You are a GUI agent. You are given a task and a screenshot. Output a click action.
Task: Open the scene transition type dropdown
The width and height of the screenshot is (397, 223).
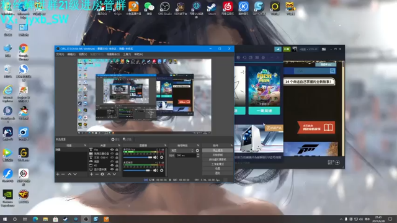point(182,151)
